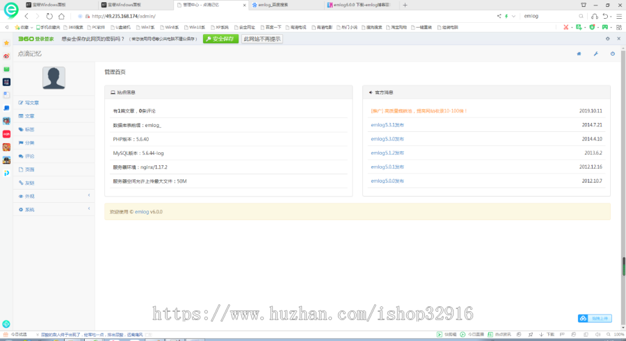Open the emlog5.0.0发布 news link
Screen dimensions: 626x341
(387, 181)
